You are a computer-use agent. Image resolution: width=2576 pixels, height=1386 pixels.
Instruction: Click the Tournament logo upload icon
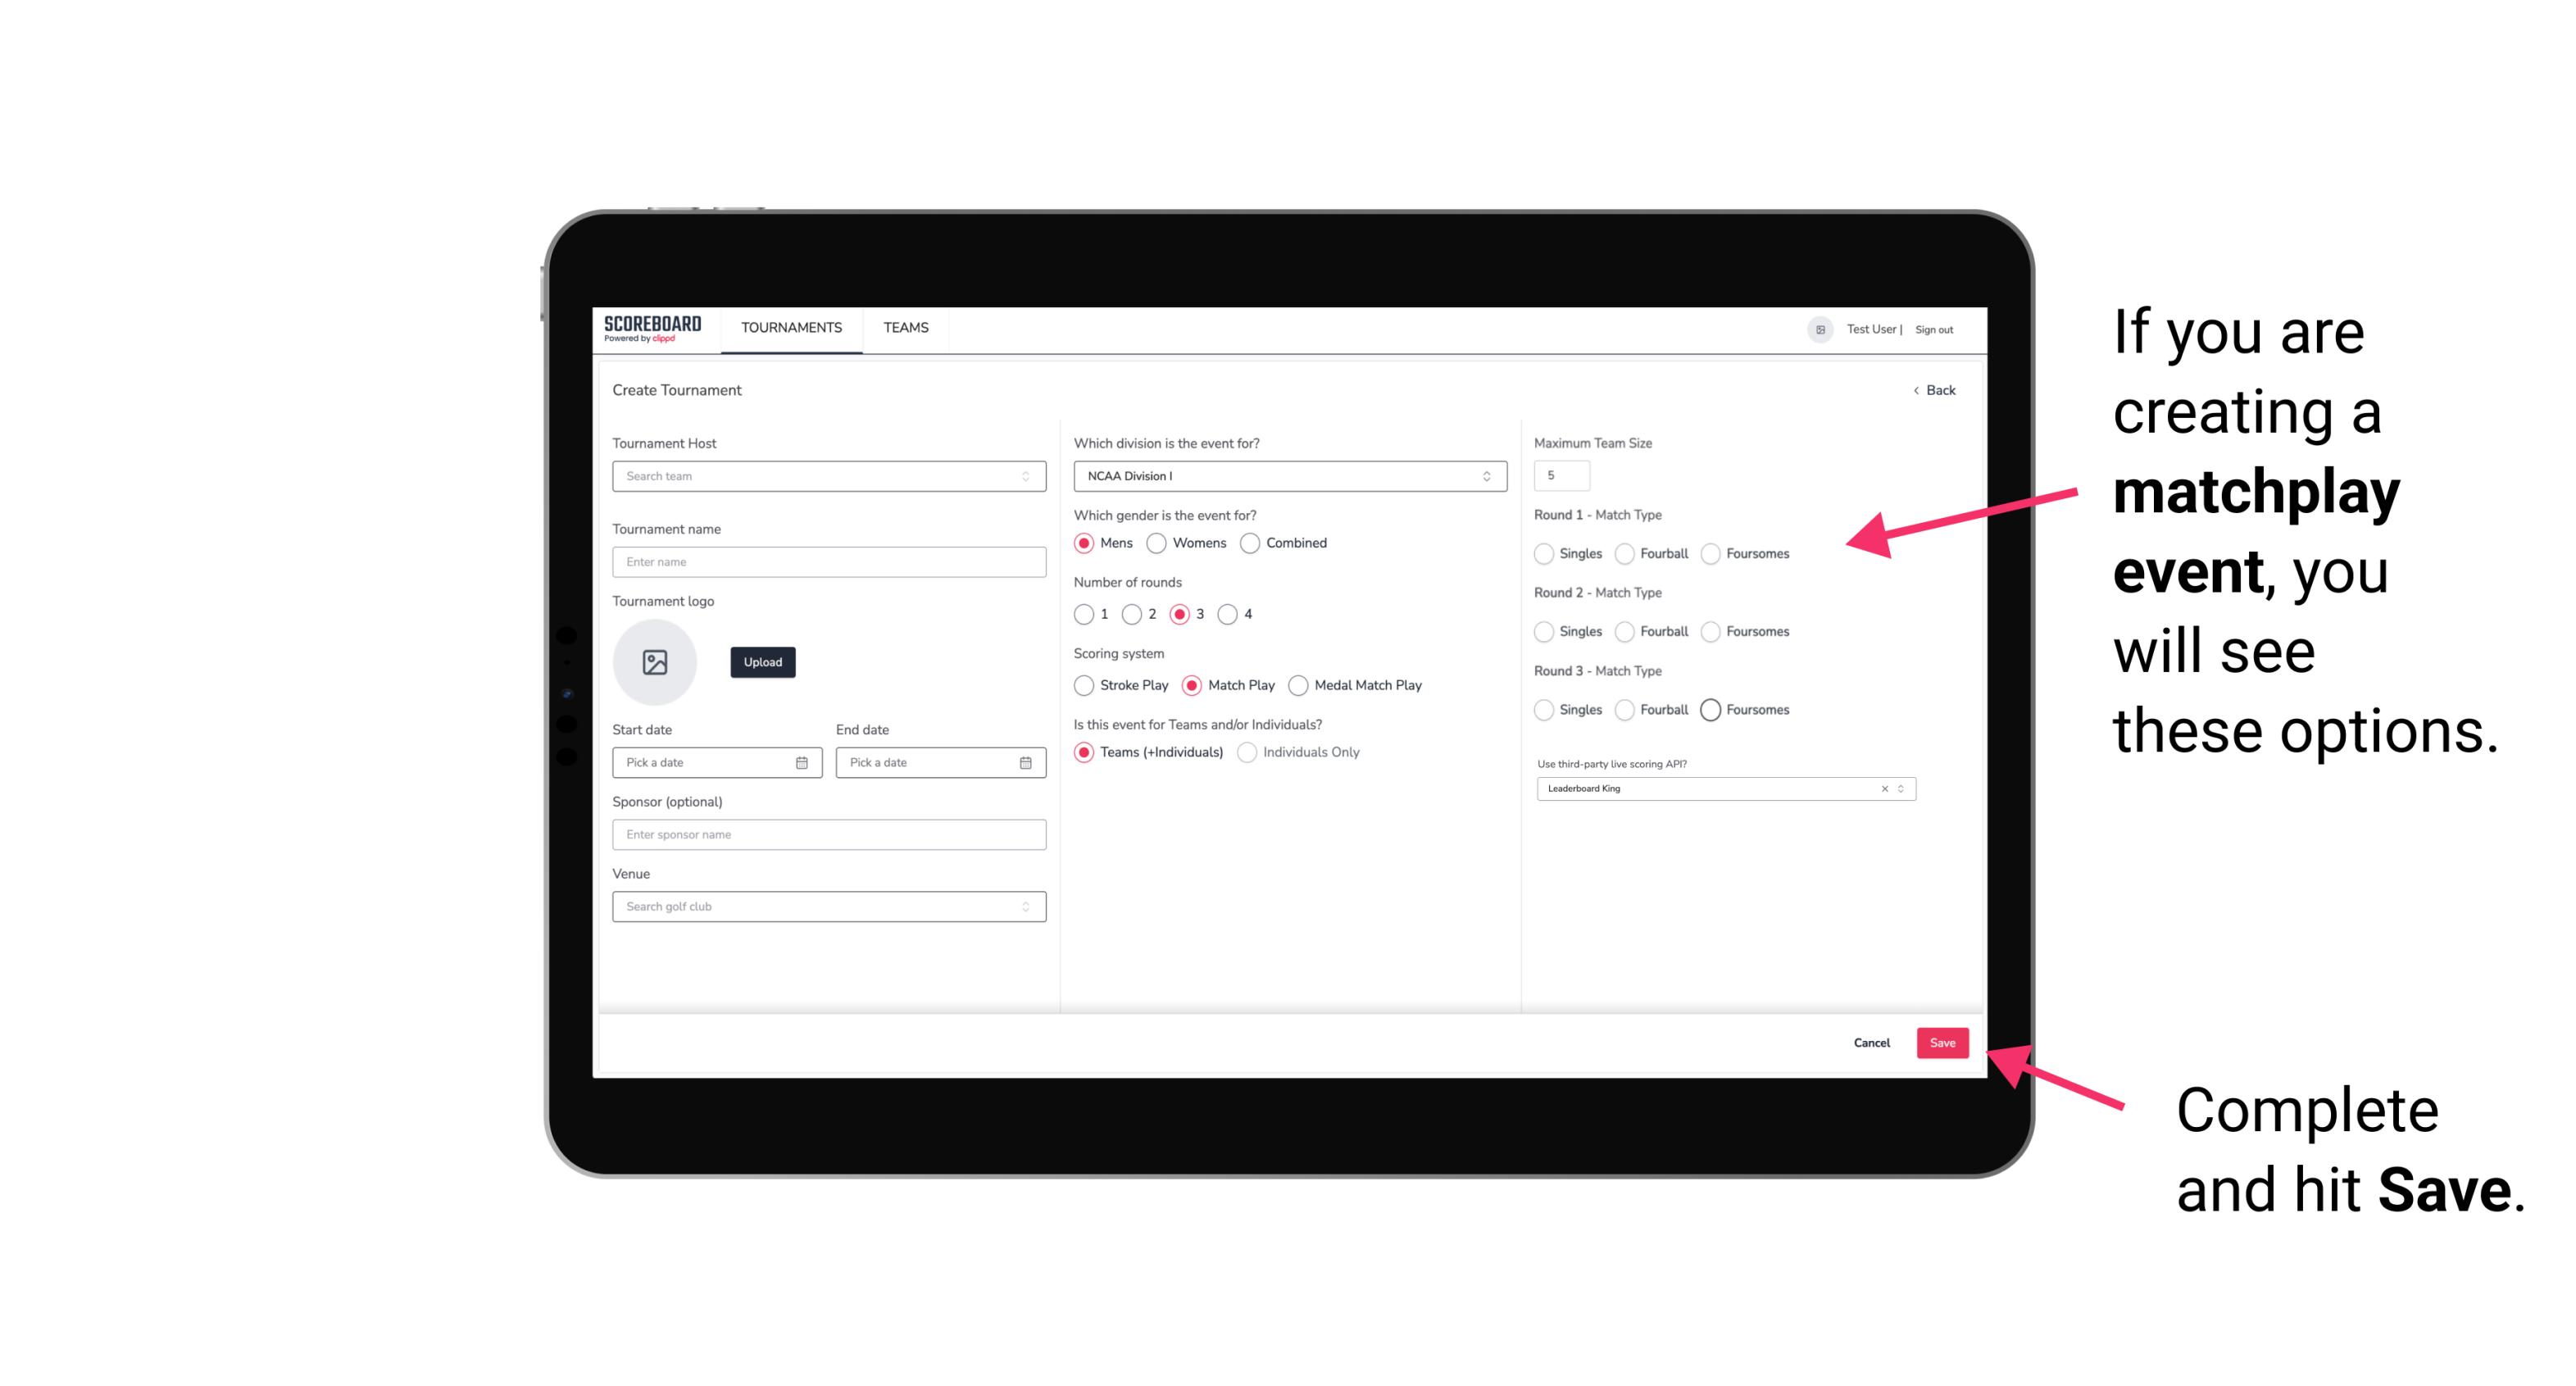click(655, 662)
